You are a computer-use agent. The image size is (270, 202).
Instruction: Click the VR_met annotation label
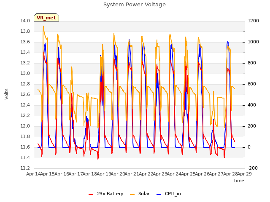click(x=46, y=18)
